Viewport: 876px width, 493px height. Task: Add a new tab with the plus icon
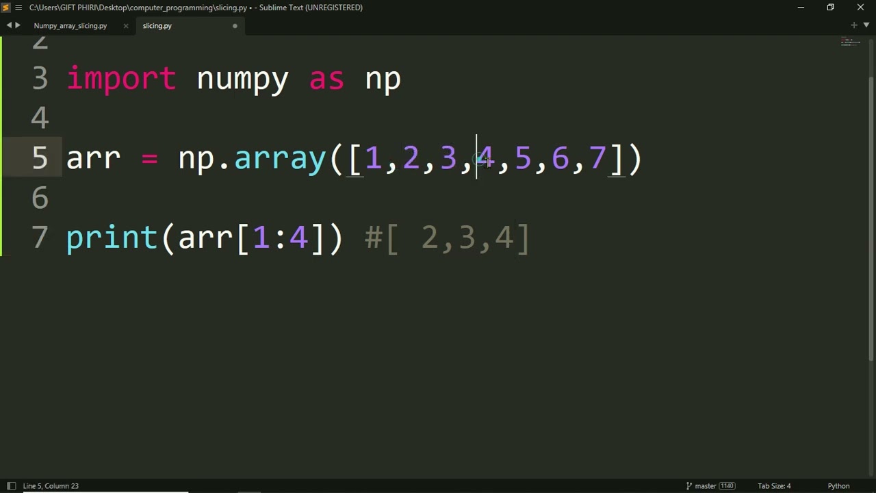click(854, 25)
